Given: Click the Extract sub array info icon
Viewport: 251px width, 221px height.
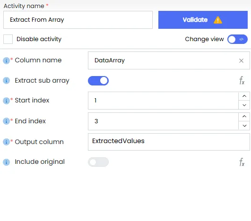Looking at the screenshot, I should (7, 81).
